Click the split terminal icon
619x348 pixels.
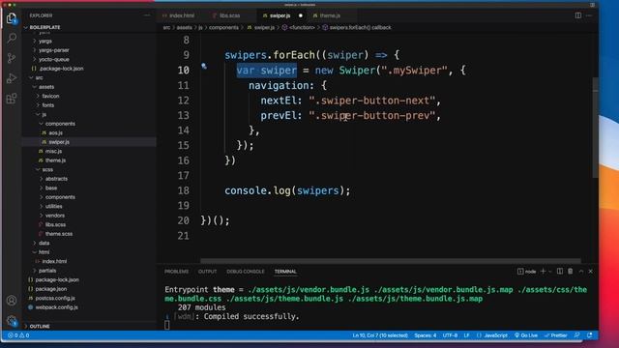click(560, 272)
